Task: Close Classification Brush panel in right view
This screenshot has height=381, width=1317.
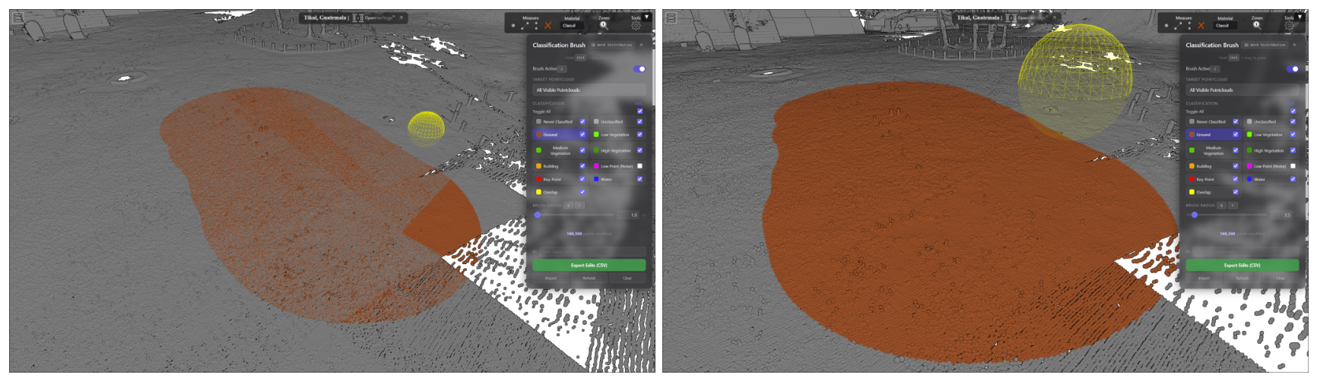Action: [x=1294, y=45]
